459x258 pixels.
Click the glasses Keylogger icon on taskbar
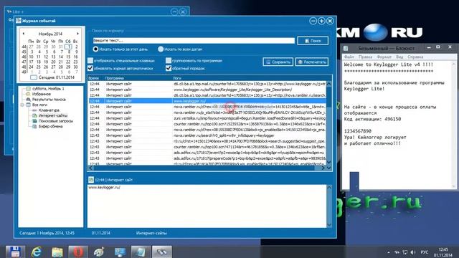pos(161,252)
